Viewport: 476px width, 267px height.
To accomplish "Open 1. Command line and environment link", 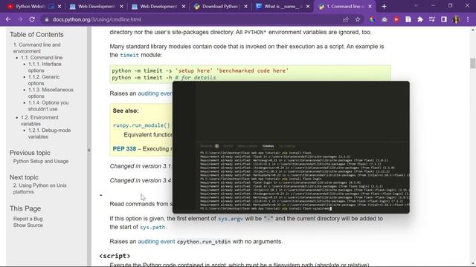I will 36,47.
